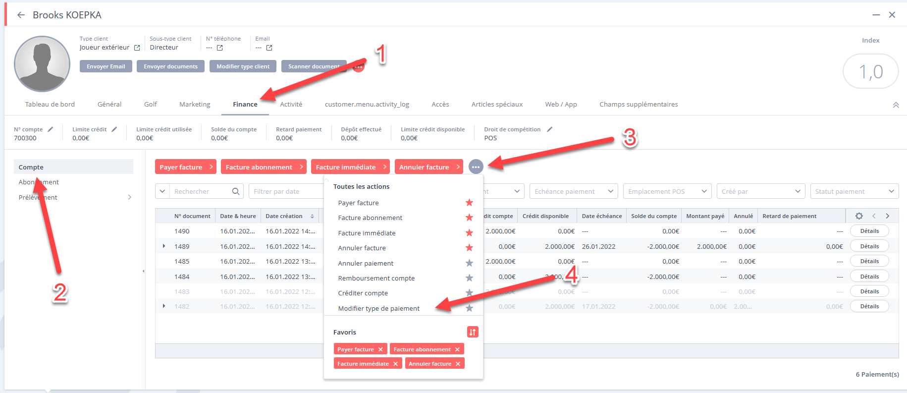The height and width of the screenshot is (393, 907).
Task: Open the dropdown chevron left of Rechercher
Action: pyautogui.click(x=162, y=191)
